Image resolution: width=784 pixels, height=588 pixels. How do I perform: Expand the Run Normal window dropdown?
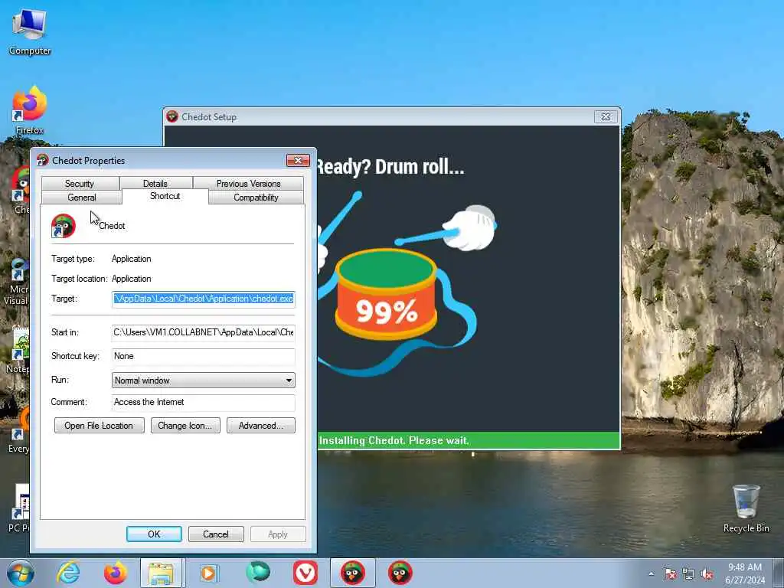coord(204,380)
